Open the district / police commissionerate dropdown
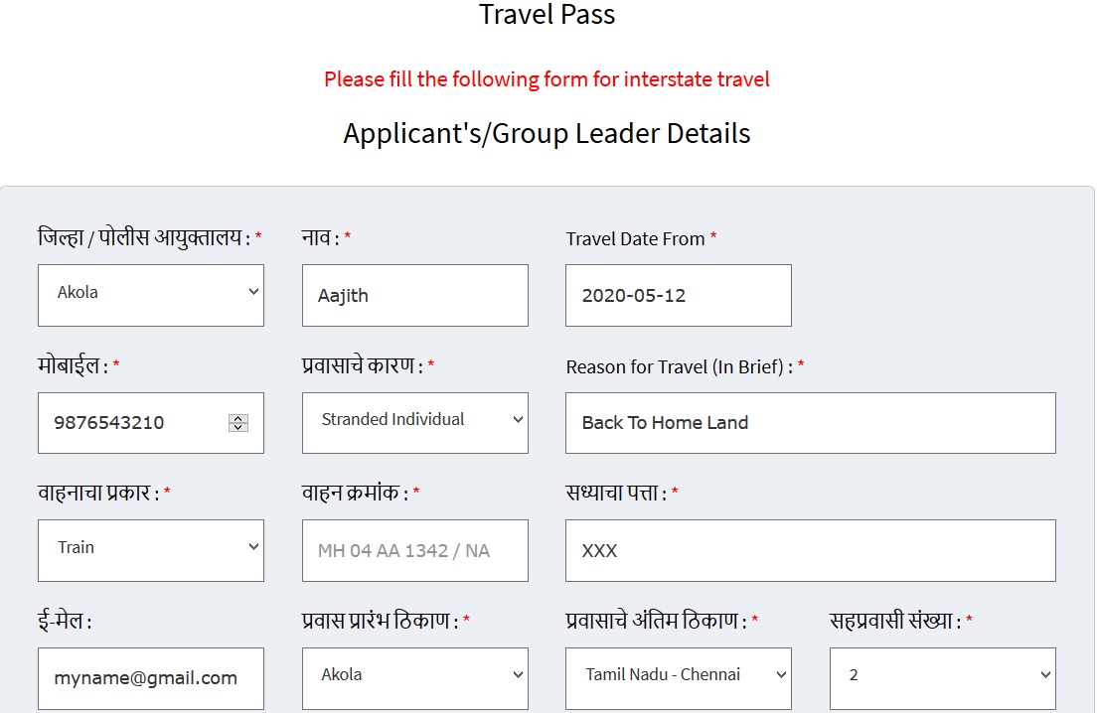 coord(151,294)
